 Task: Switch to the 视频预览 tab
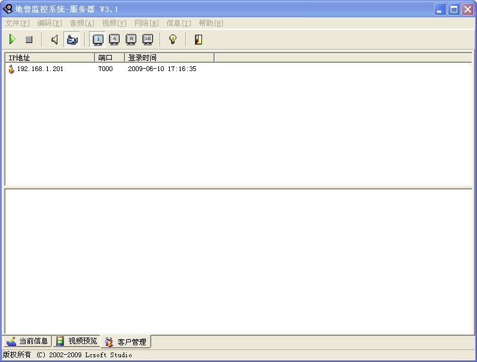pyautogui.click(x=77, y=341)
